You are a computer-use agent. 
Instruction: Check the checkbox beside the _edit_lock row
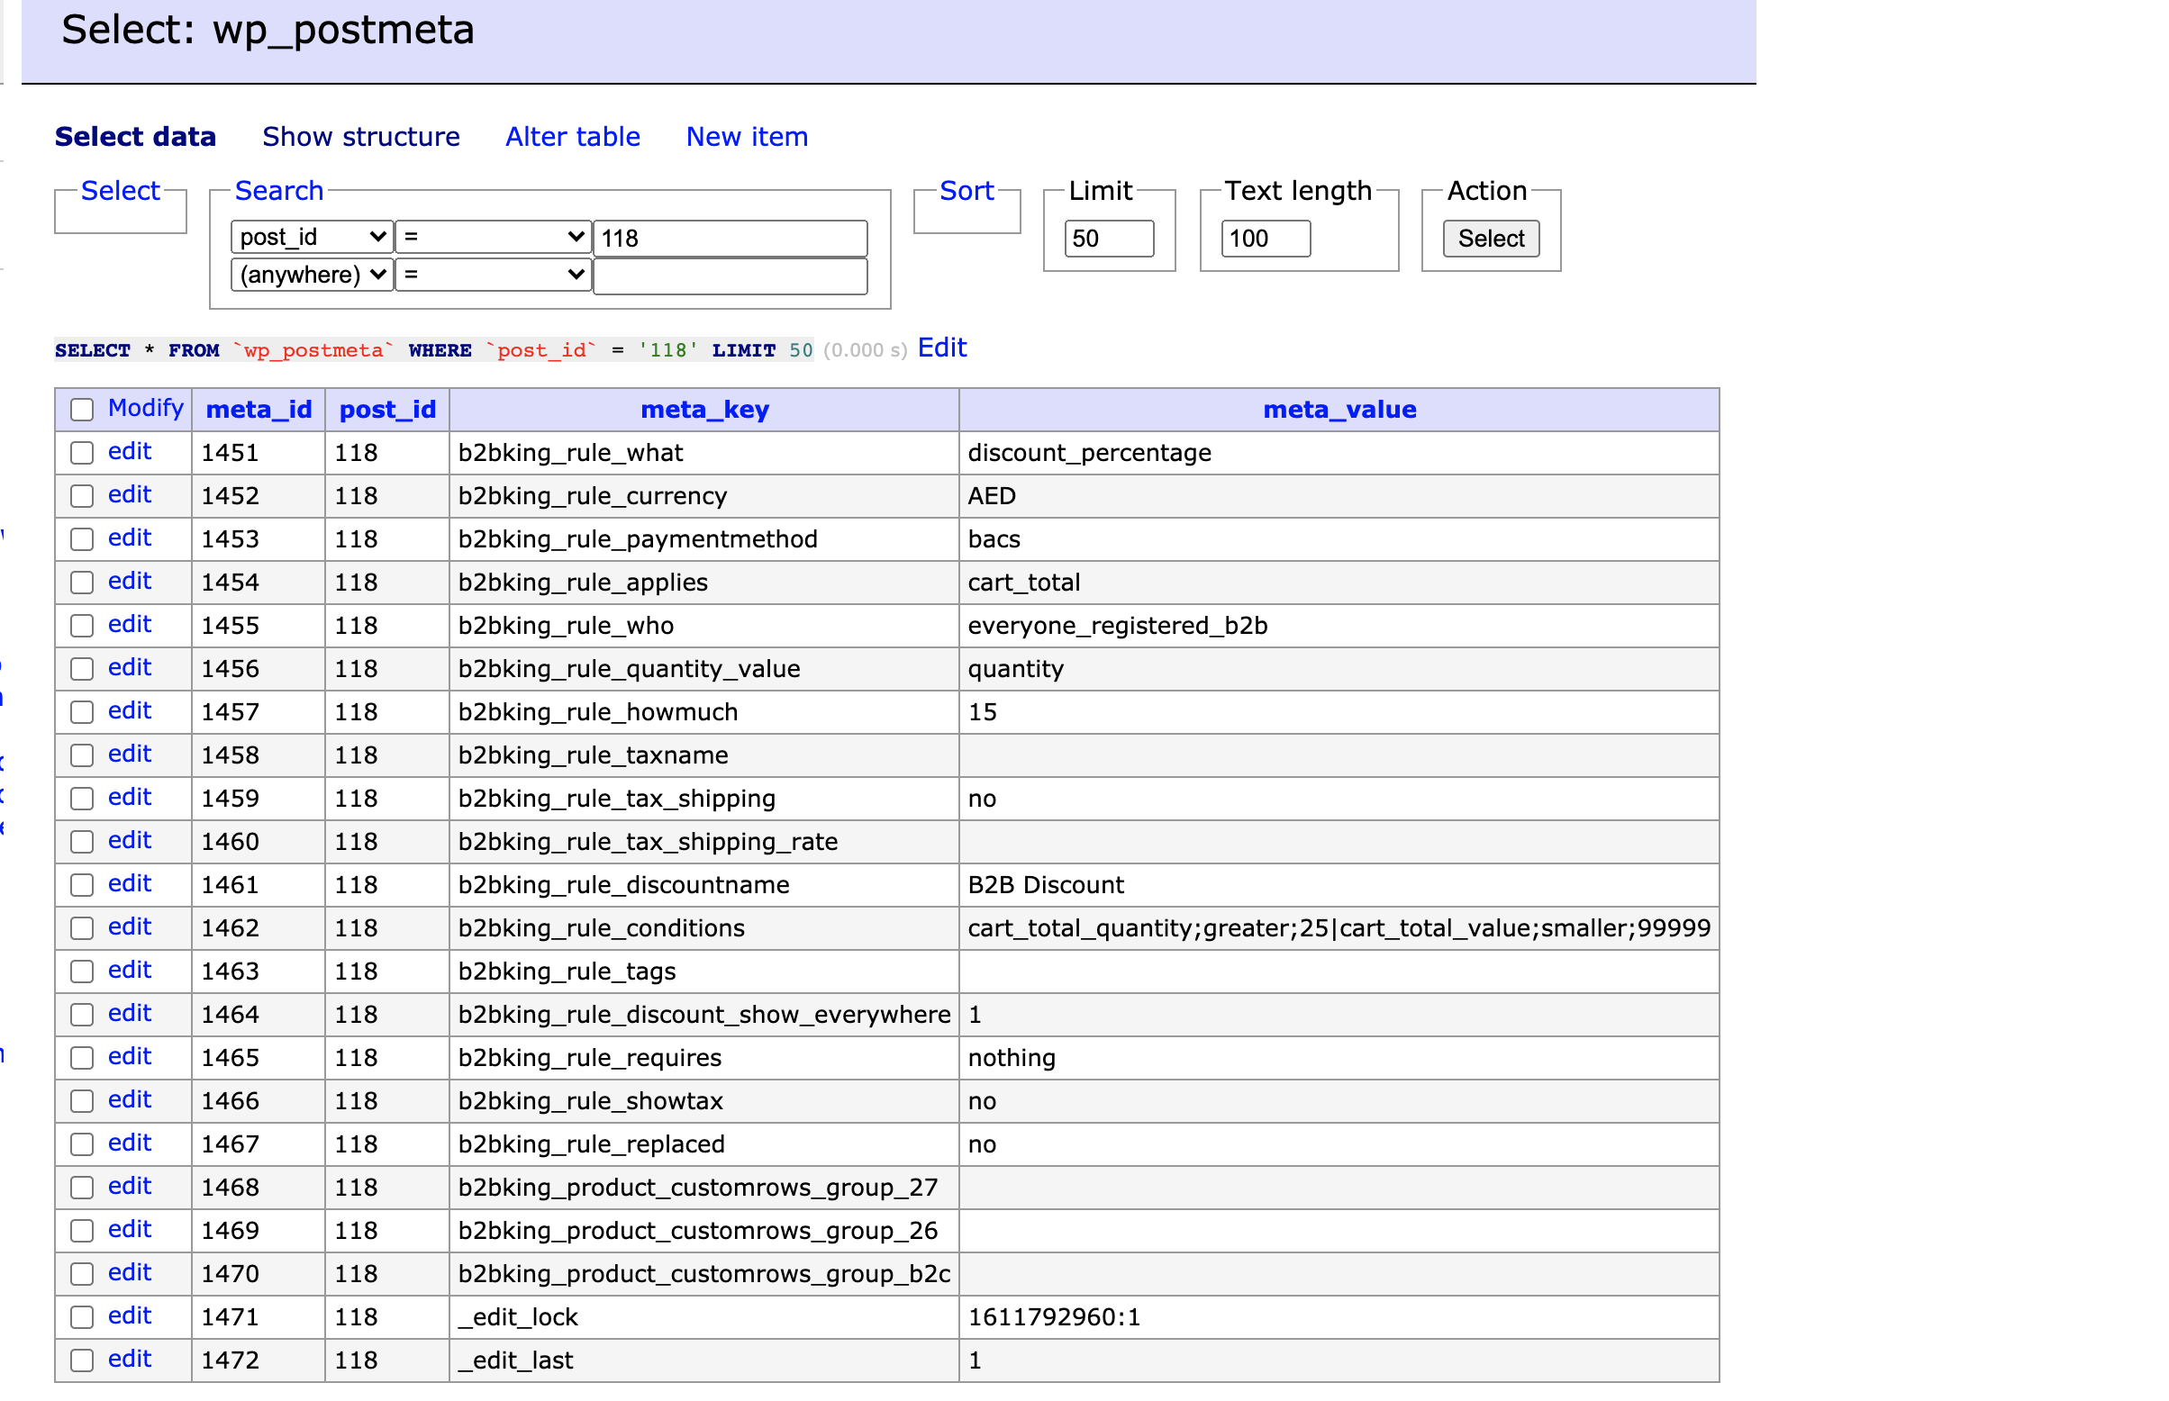82,1316
